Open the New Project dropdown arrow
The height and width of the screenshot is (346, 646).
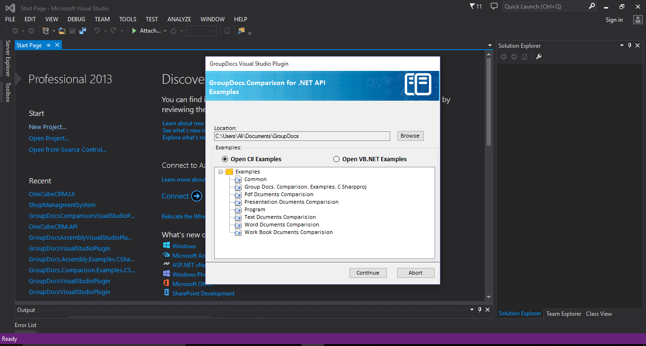53,31
